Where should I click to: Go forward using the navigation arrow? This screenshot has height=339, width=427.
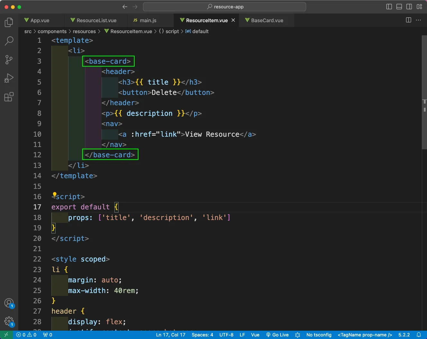point(135,7)
